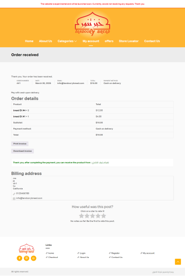Rate the post three stars

point(92,216)
